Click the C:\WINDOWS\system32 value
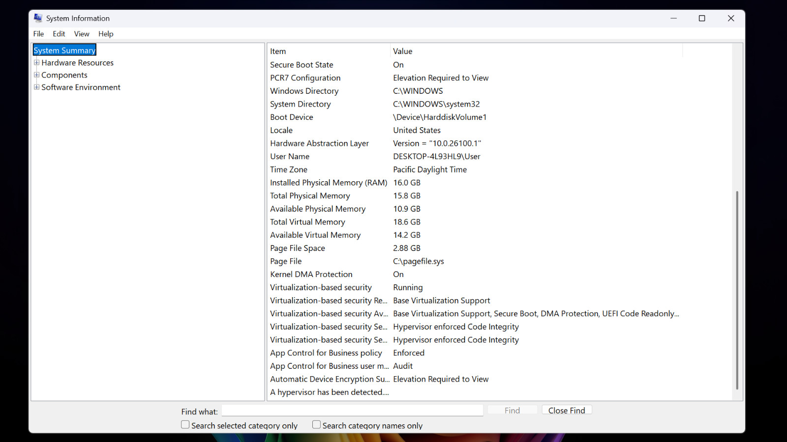Viewport: 787px width, 442px height. coord(436,104)
